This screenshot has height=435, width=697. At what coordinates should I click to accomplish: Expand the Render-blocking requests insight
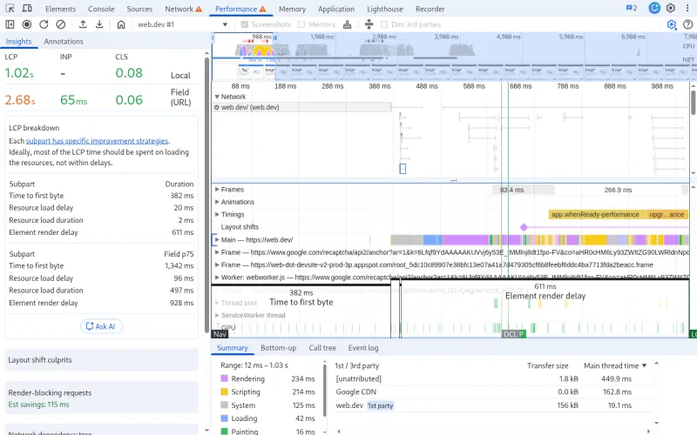click(x=101, y=398)
